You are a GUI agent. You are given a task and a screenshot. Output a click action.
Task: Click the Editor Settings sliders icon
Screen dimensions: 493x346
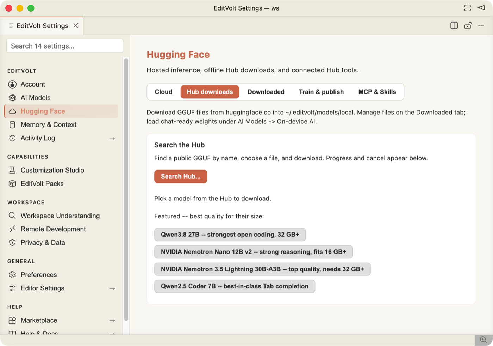coord(12,288)
